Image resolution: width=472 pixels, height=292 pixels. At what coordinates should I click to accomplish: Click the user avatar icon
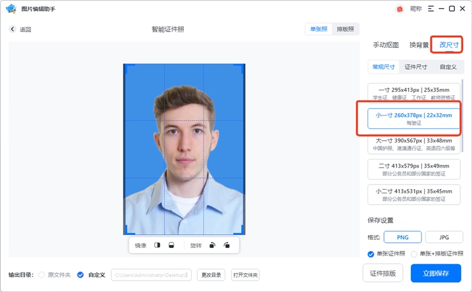[399, 9]
